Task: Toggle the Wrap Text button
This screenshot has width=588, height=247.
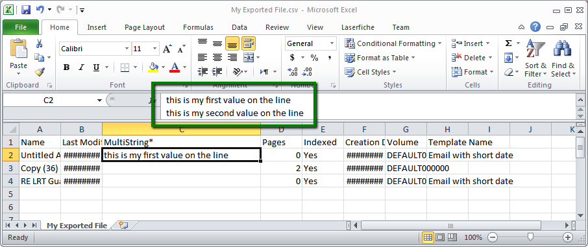Action: (249, 43)
